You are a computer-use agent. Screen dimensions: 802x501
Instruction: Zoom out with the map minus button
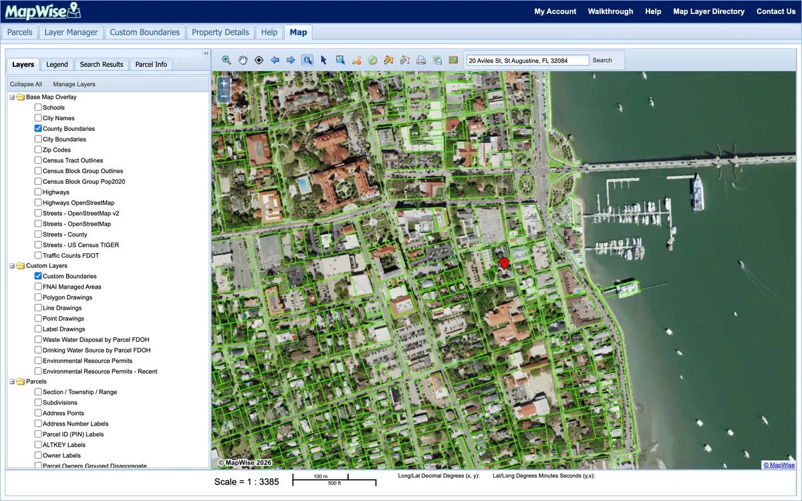223,96
